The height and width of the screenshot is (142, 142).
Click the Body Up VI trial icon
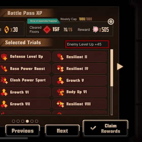click(x=60, y=92)
